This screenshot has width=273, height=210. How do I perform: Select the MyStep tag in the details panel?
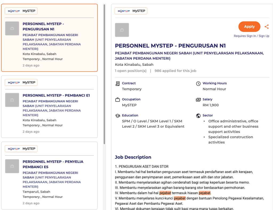131,11
